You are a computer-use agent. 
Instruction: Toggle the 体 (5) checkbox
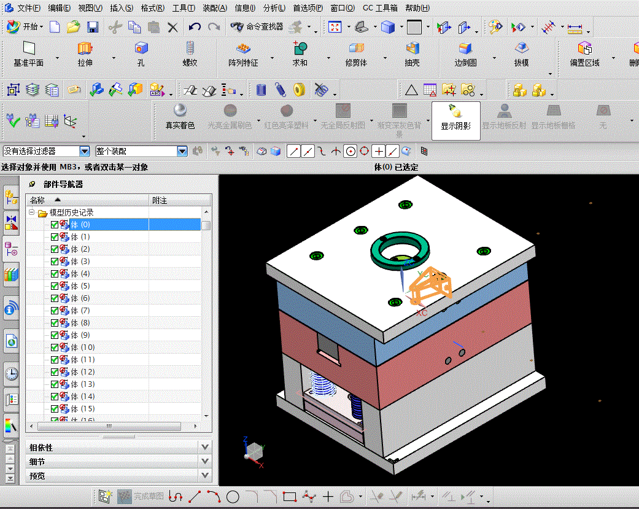[55, 286]
